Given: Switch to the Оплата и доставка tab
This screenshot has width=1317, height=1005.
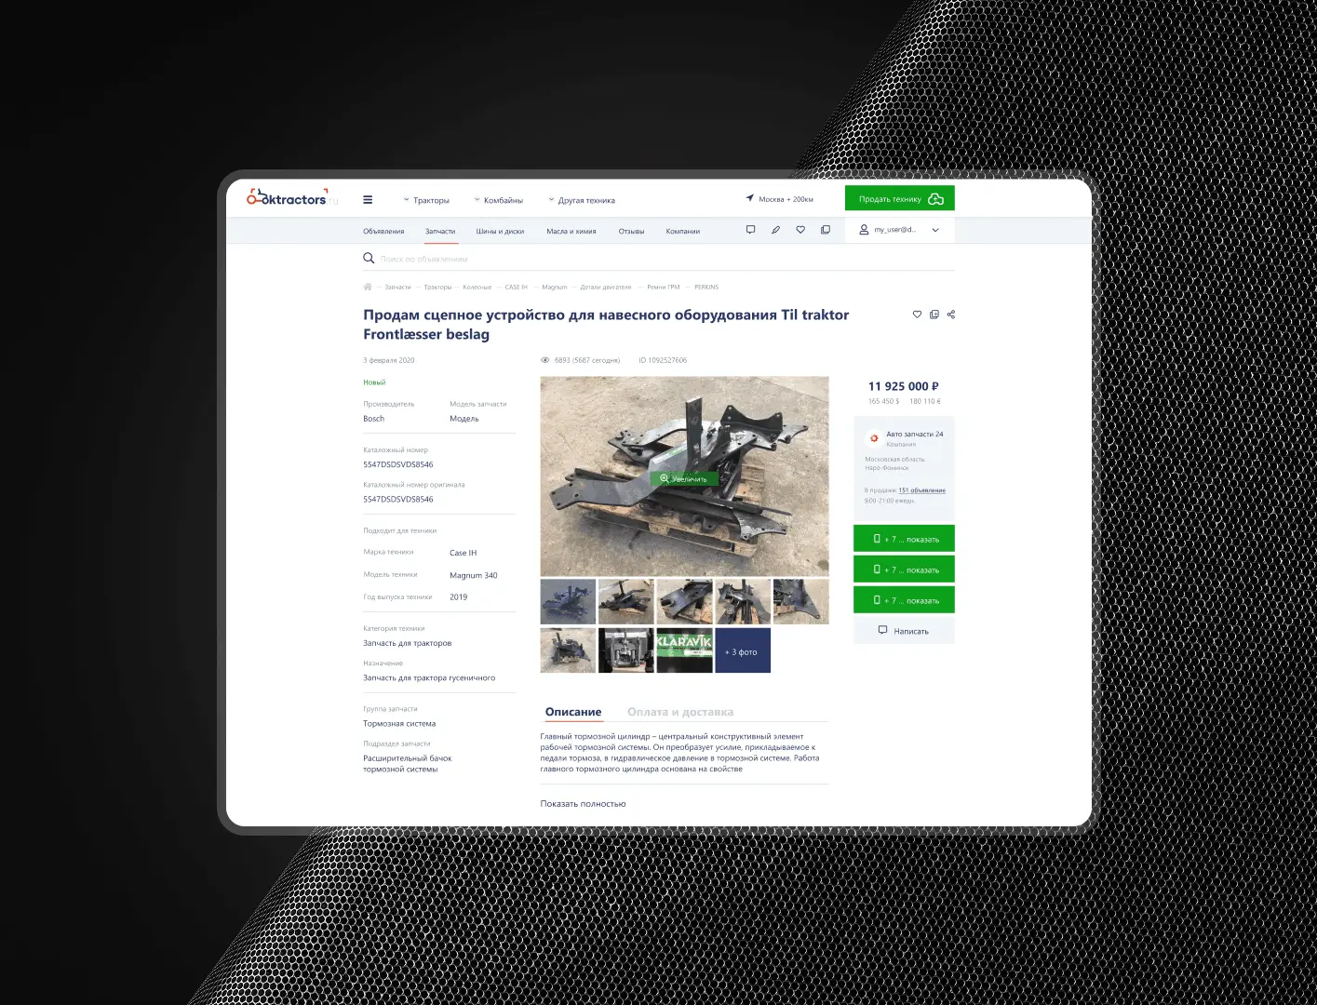Looking at the screenshot, I should (679, 712).
